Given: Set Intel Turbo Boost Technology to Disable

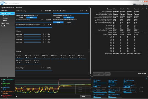Looking at the screenshot, I should pos(58,18).
